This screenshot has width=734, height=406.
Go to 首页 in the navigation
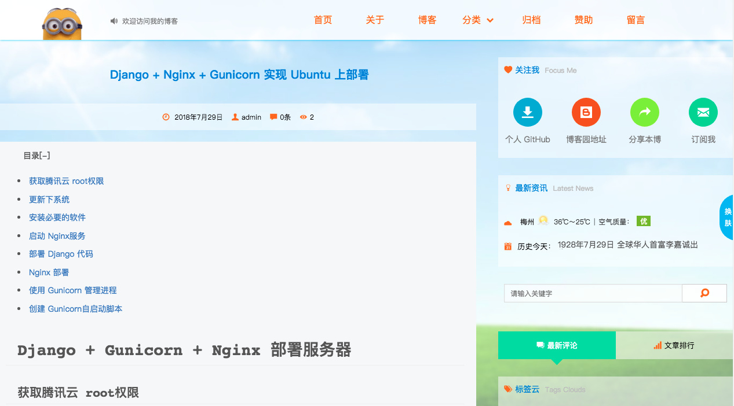[323, 20]
